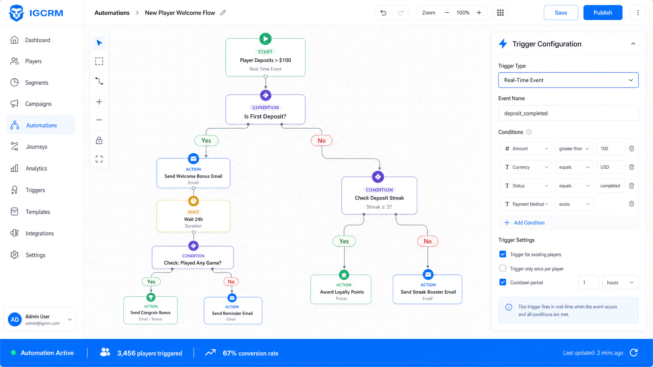Screen dimensions: 653x367
Task: Click Automations breadcrumb link
Action: coord(112,12)
